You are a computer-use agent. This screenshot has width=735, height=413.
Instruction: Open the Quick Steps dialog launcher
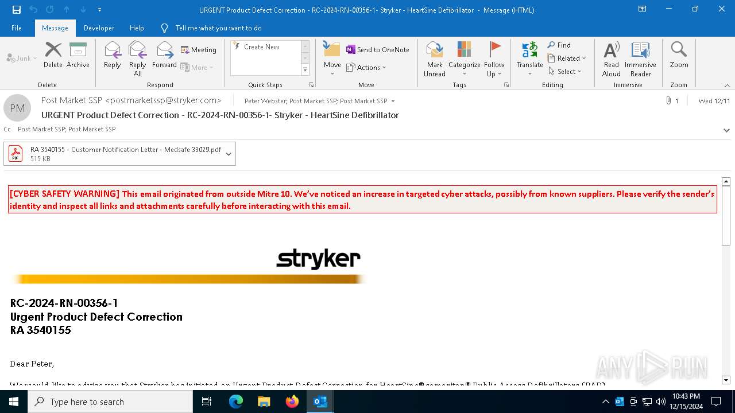coord(311,85)
